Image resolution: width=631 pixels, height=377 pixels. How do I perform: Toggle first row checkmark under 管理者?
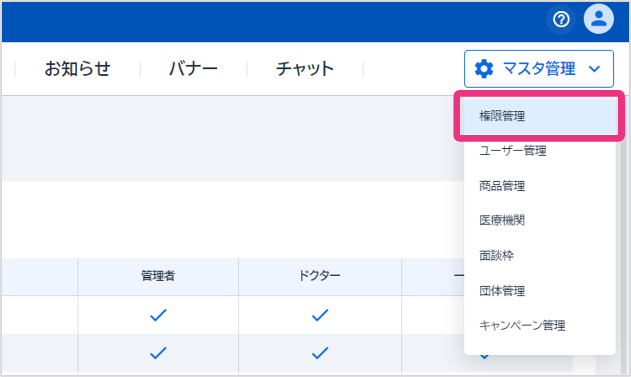tap(158, 315)
